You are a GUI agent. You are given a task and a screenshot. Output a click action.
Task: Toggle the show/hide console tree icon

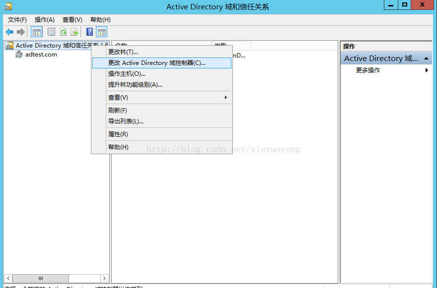pos(37,32)
